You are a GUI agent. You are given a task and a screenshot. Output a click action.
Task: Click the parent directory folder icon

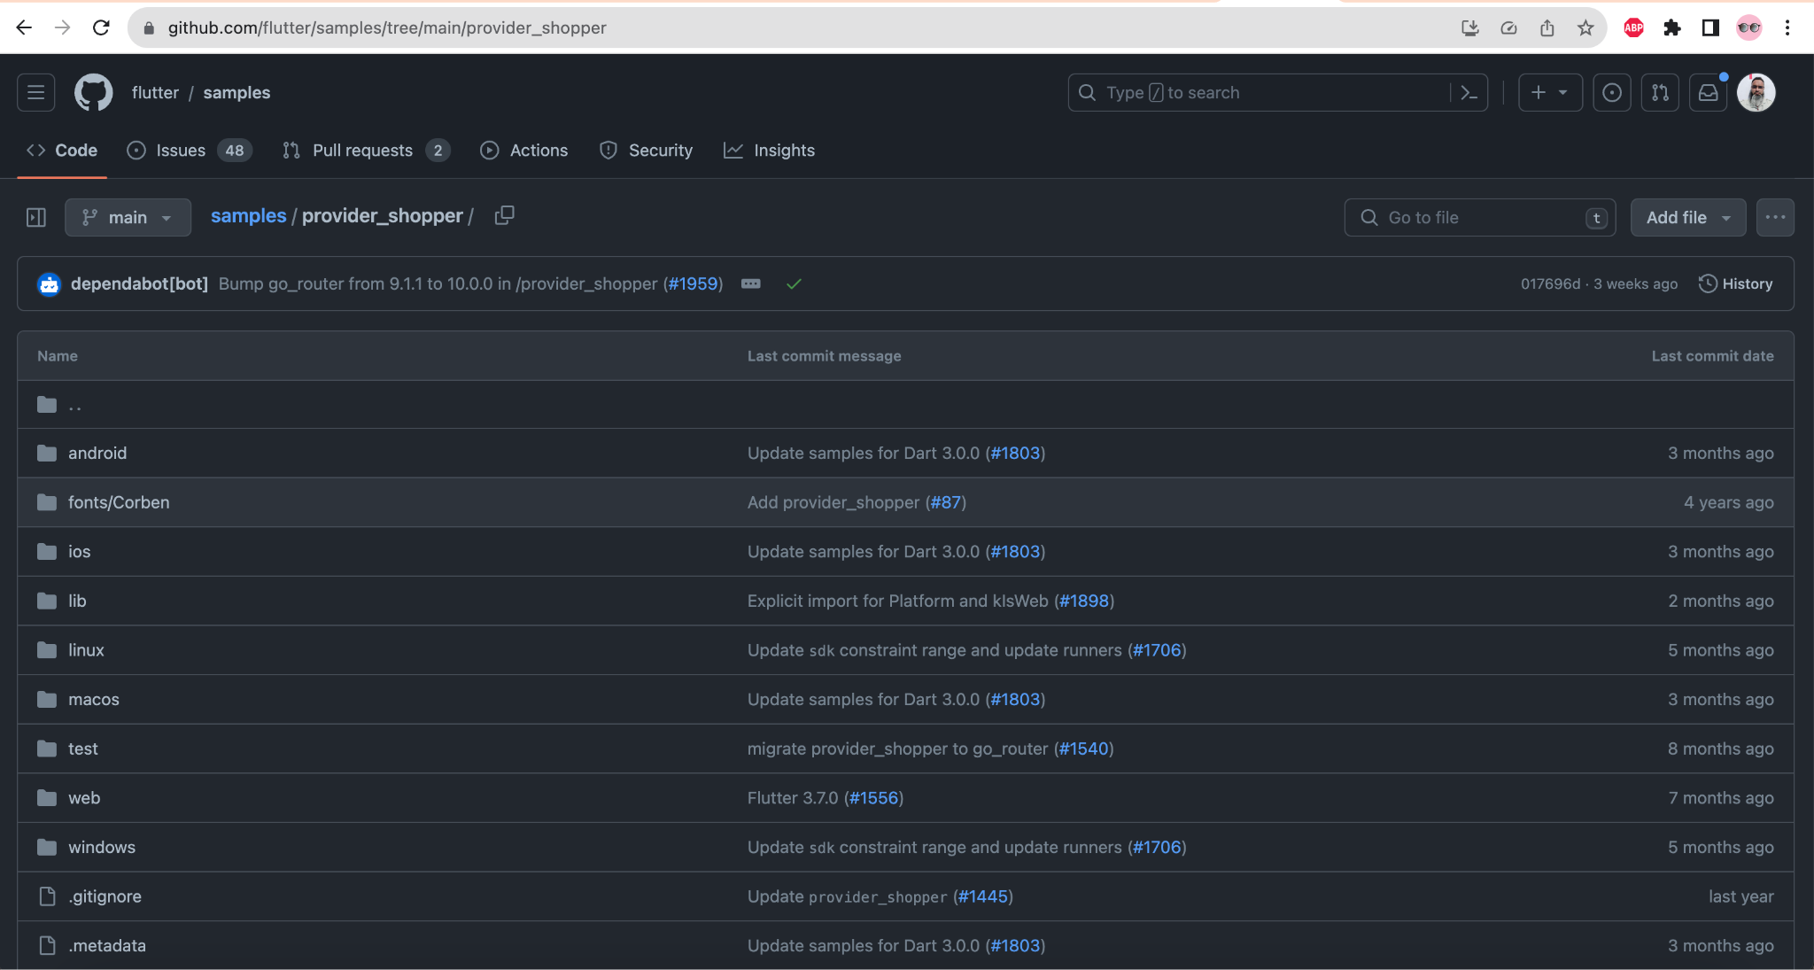click(x=47, y=405)
